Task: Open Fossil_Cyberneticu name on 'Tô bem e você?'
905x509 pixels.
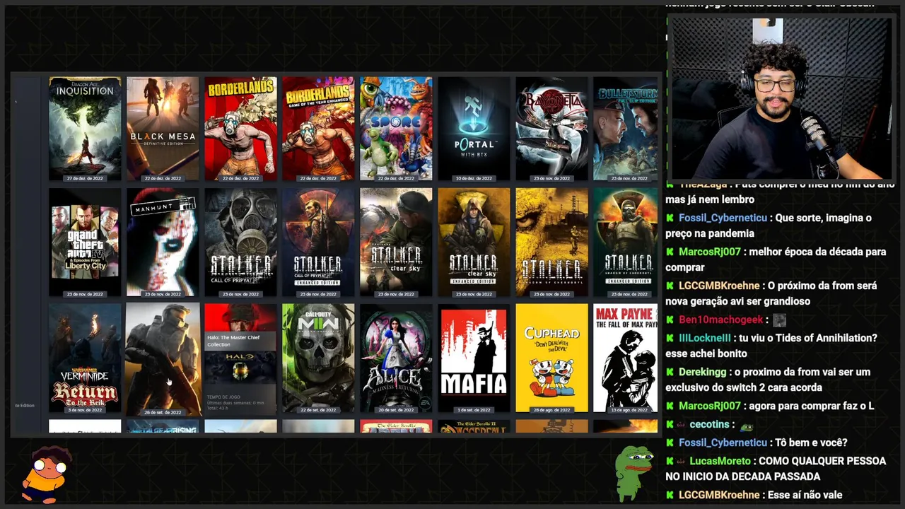Action: 723,443
